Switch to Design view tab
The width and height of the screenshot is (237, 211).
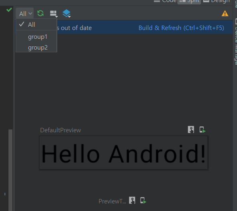(217, 1)
